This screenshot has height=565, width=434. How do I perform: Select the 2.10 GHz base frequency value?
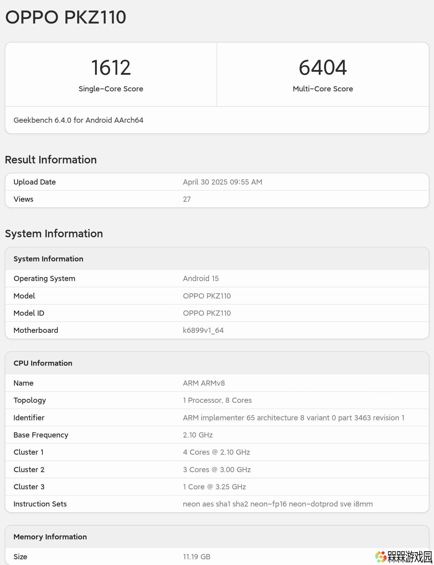point(198,435)
